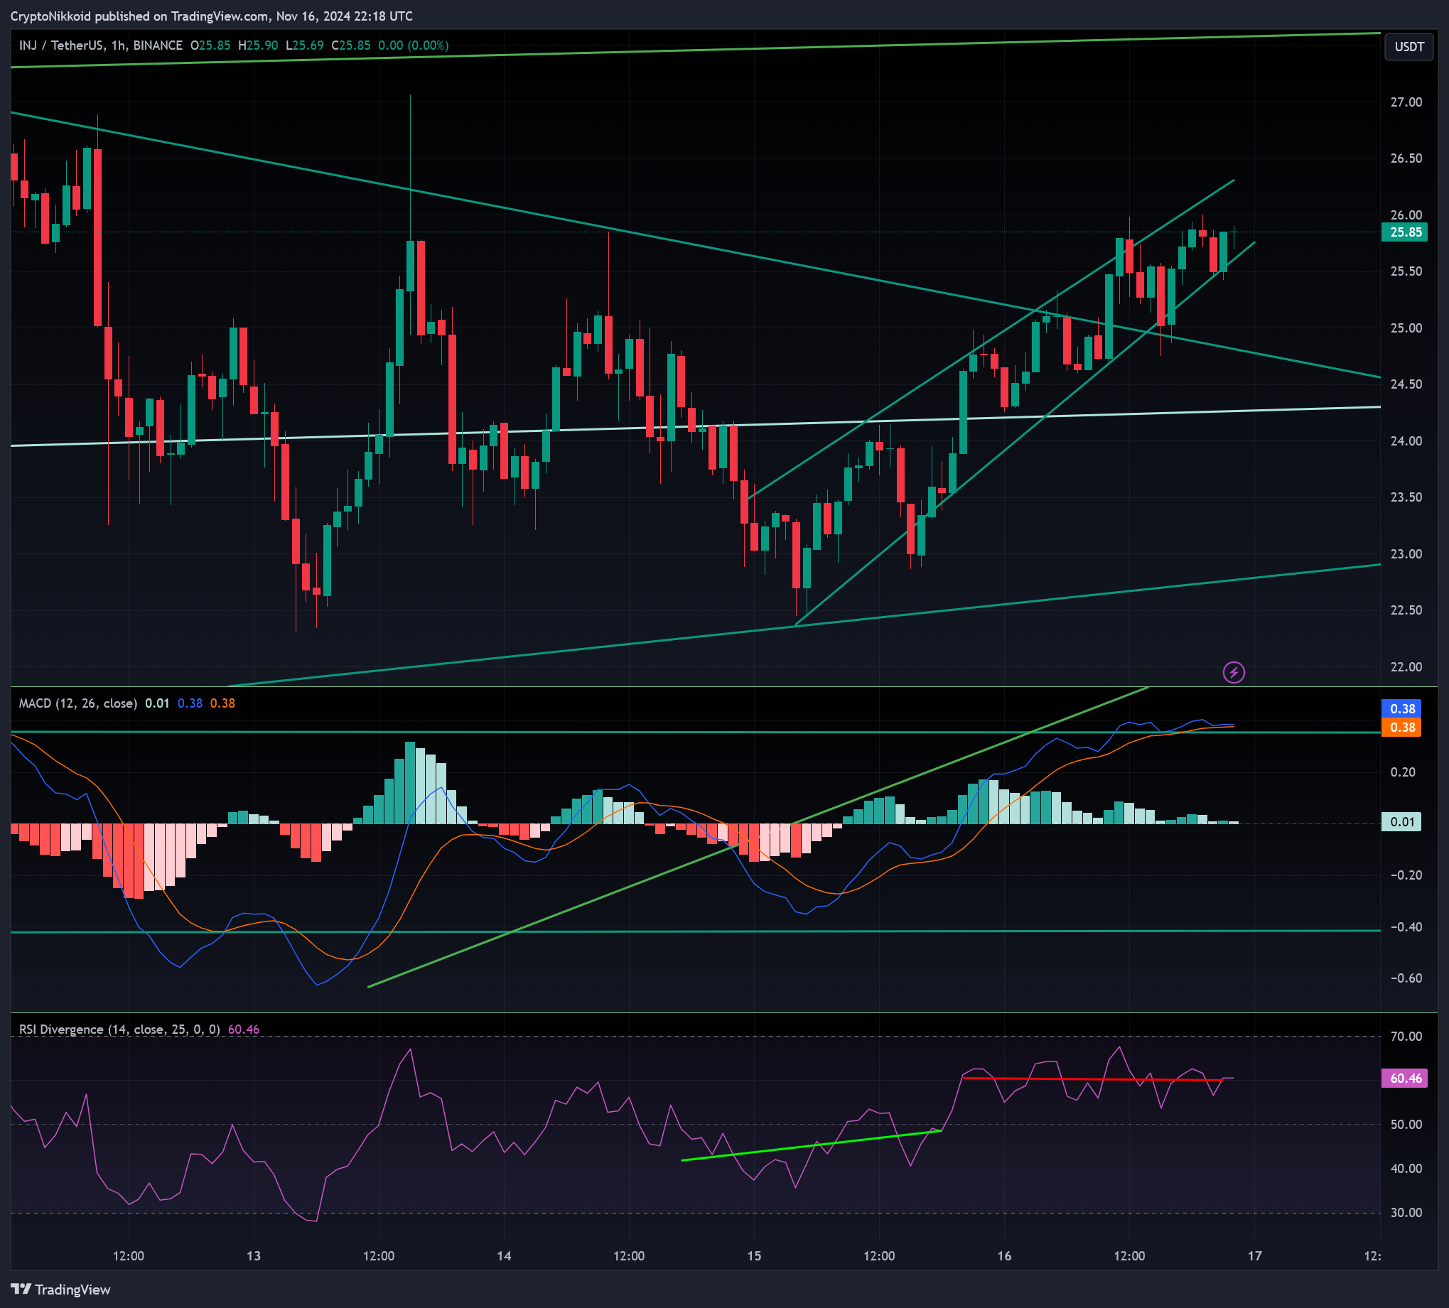This screenshot has width=1449, height=1308.
Task: Click the date label 17 on time axis
Action: [x=1254, y=1256]
